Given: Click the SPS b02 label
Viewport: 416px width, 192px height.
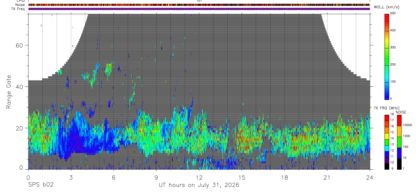Looking at the screenshot, I should [41, 185].
